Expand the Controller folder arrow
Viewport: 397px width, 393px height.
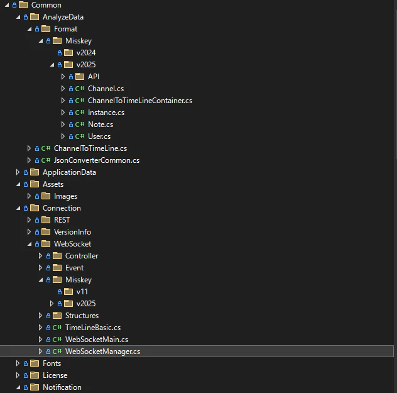pyautogui.click(x=40, y=256)
